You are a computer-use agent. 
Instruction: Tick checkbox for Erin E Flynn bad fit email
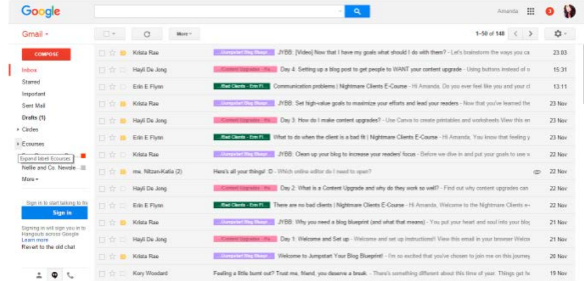pos(102,137)
